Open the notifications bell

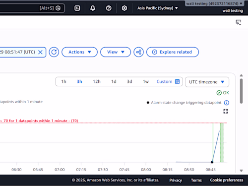pos(93,8)
